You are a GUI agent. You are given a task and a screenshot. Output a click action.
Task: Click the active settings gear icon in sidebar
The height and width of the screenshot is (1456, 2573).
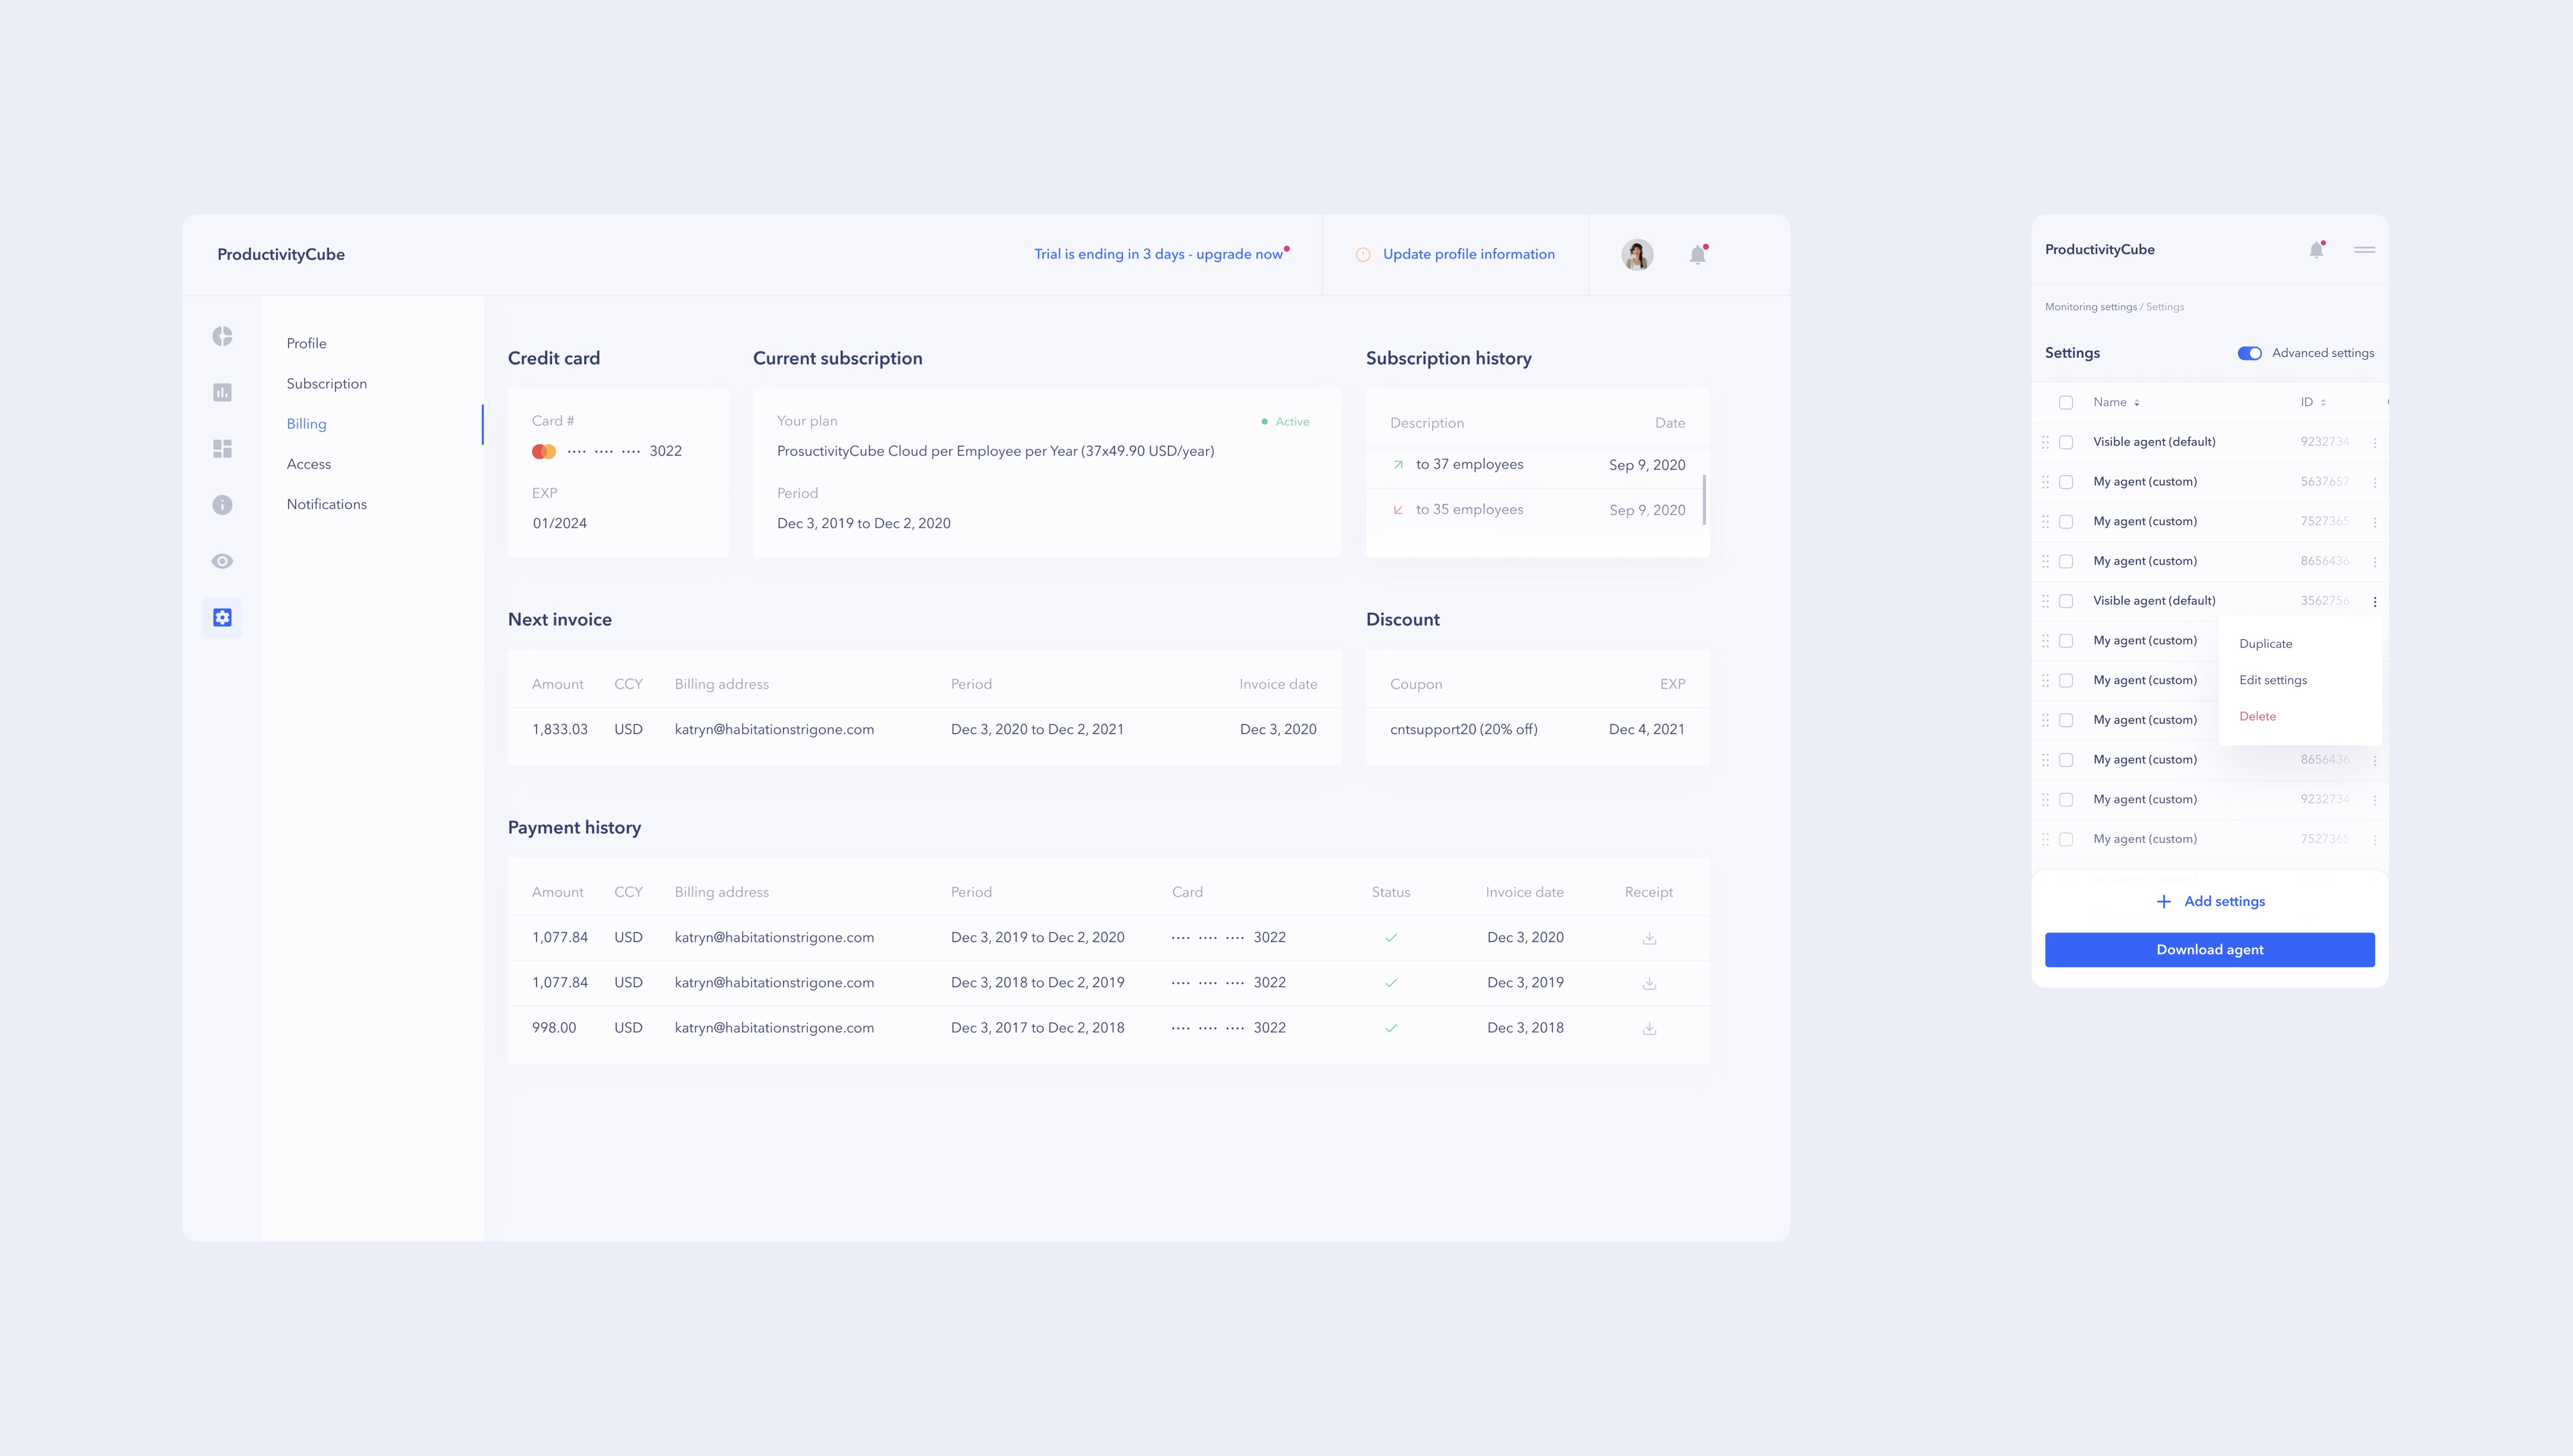(x=222, y=617)
